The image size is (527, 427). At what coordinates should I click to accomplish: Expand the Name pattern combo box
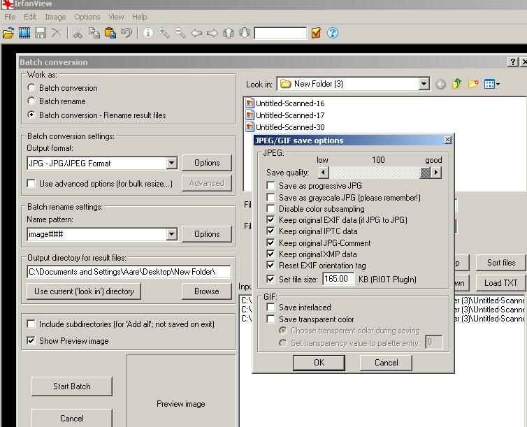(x=172, y=235)
